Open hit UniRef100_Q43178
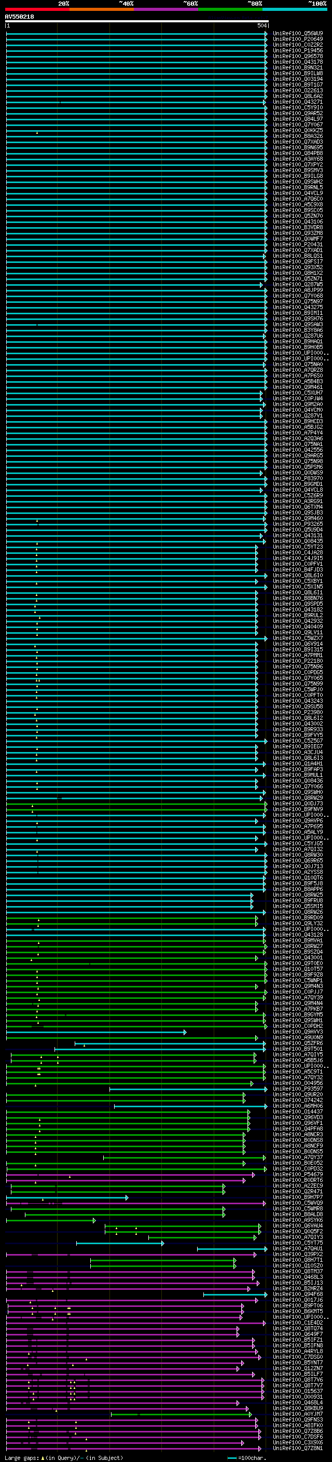 [298, 62]
